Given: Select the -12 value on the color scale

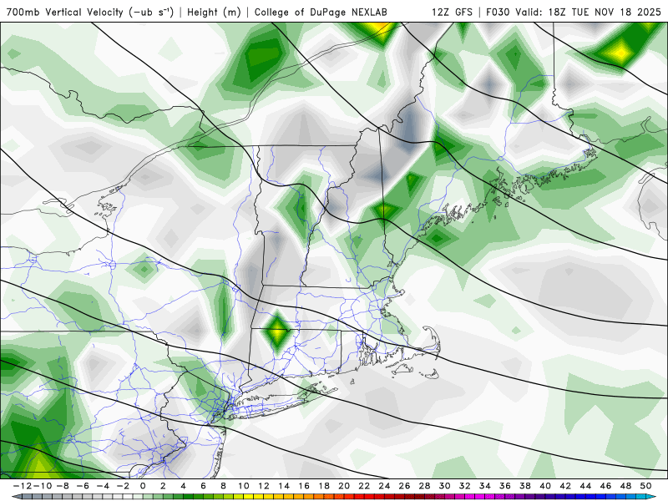Looking at the screenshot, I should [21, 486].
